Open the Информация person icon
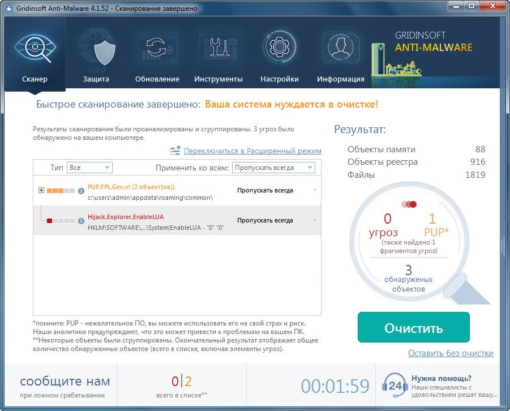The height and width of the screenshot is (411, 510). (341, 47)
